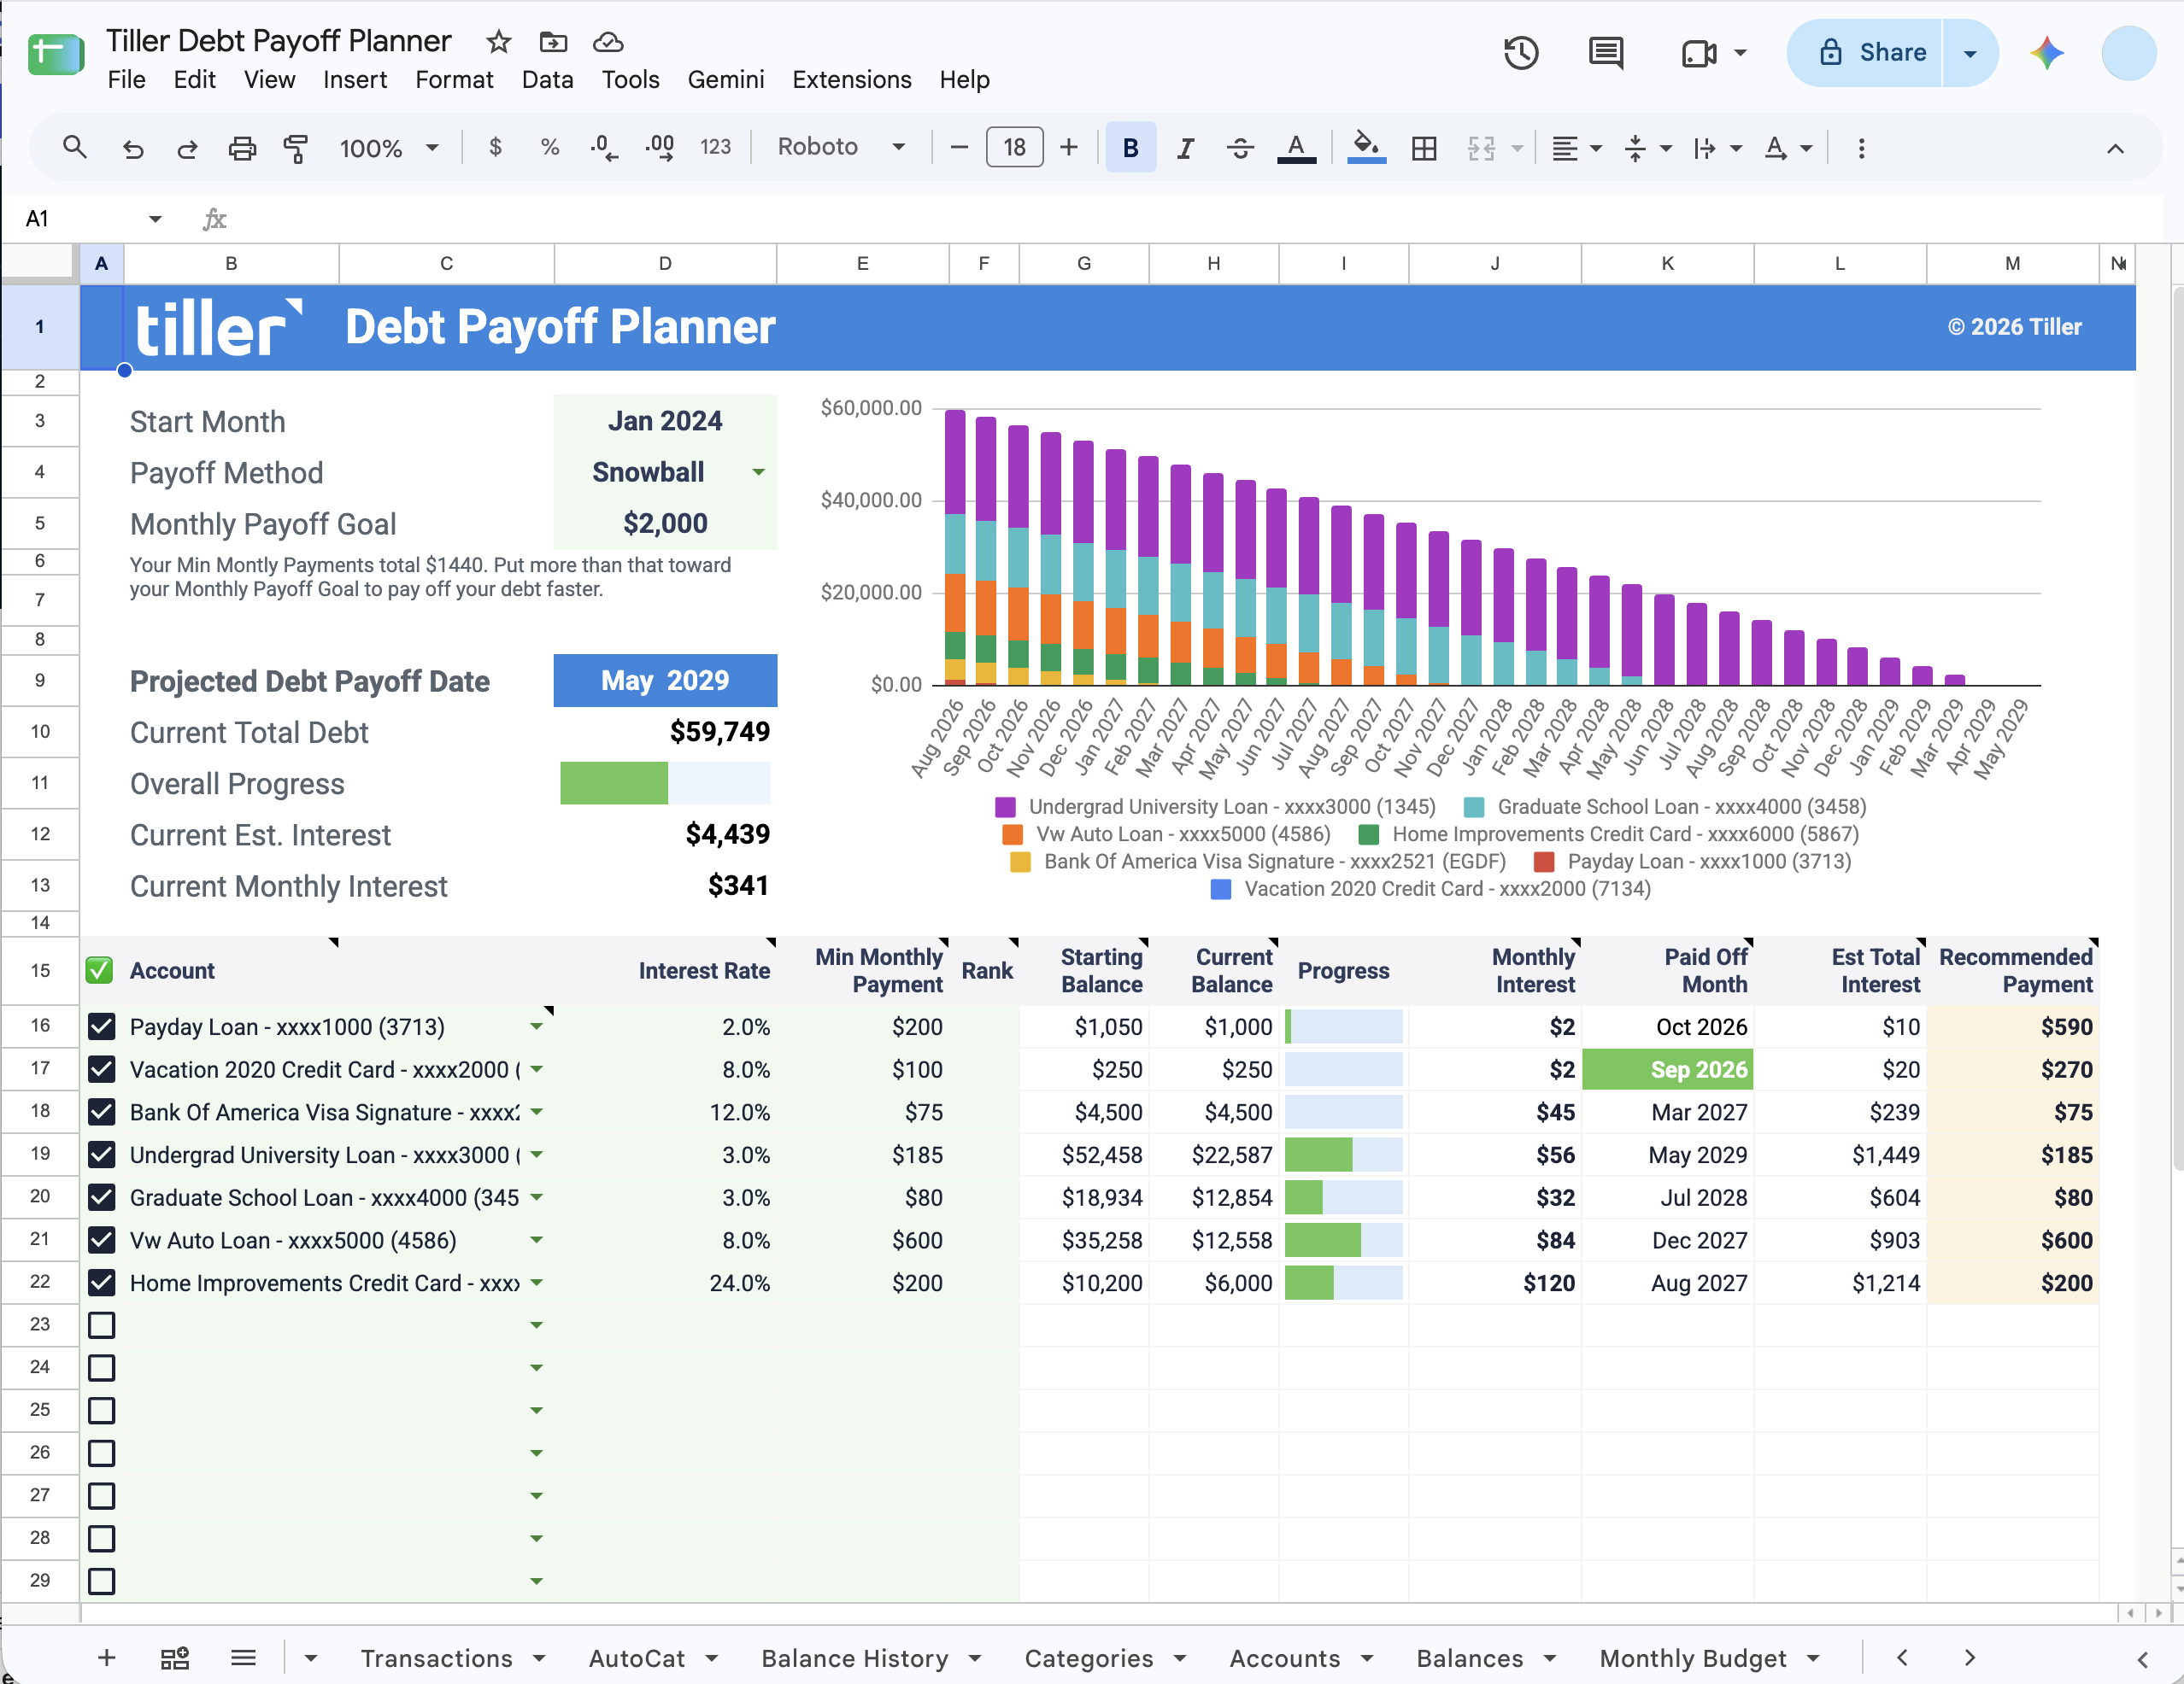Open the Roboto font dropdown
2184x1684 pixels.
tap(841, 147)
